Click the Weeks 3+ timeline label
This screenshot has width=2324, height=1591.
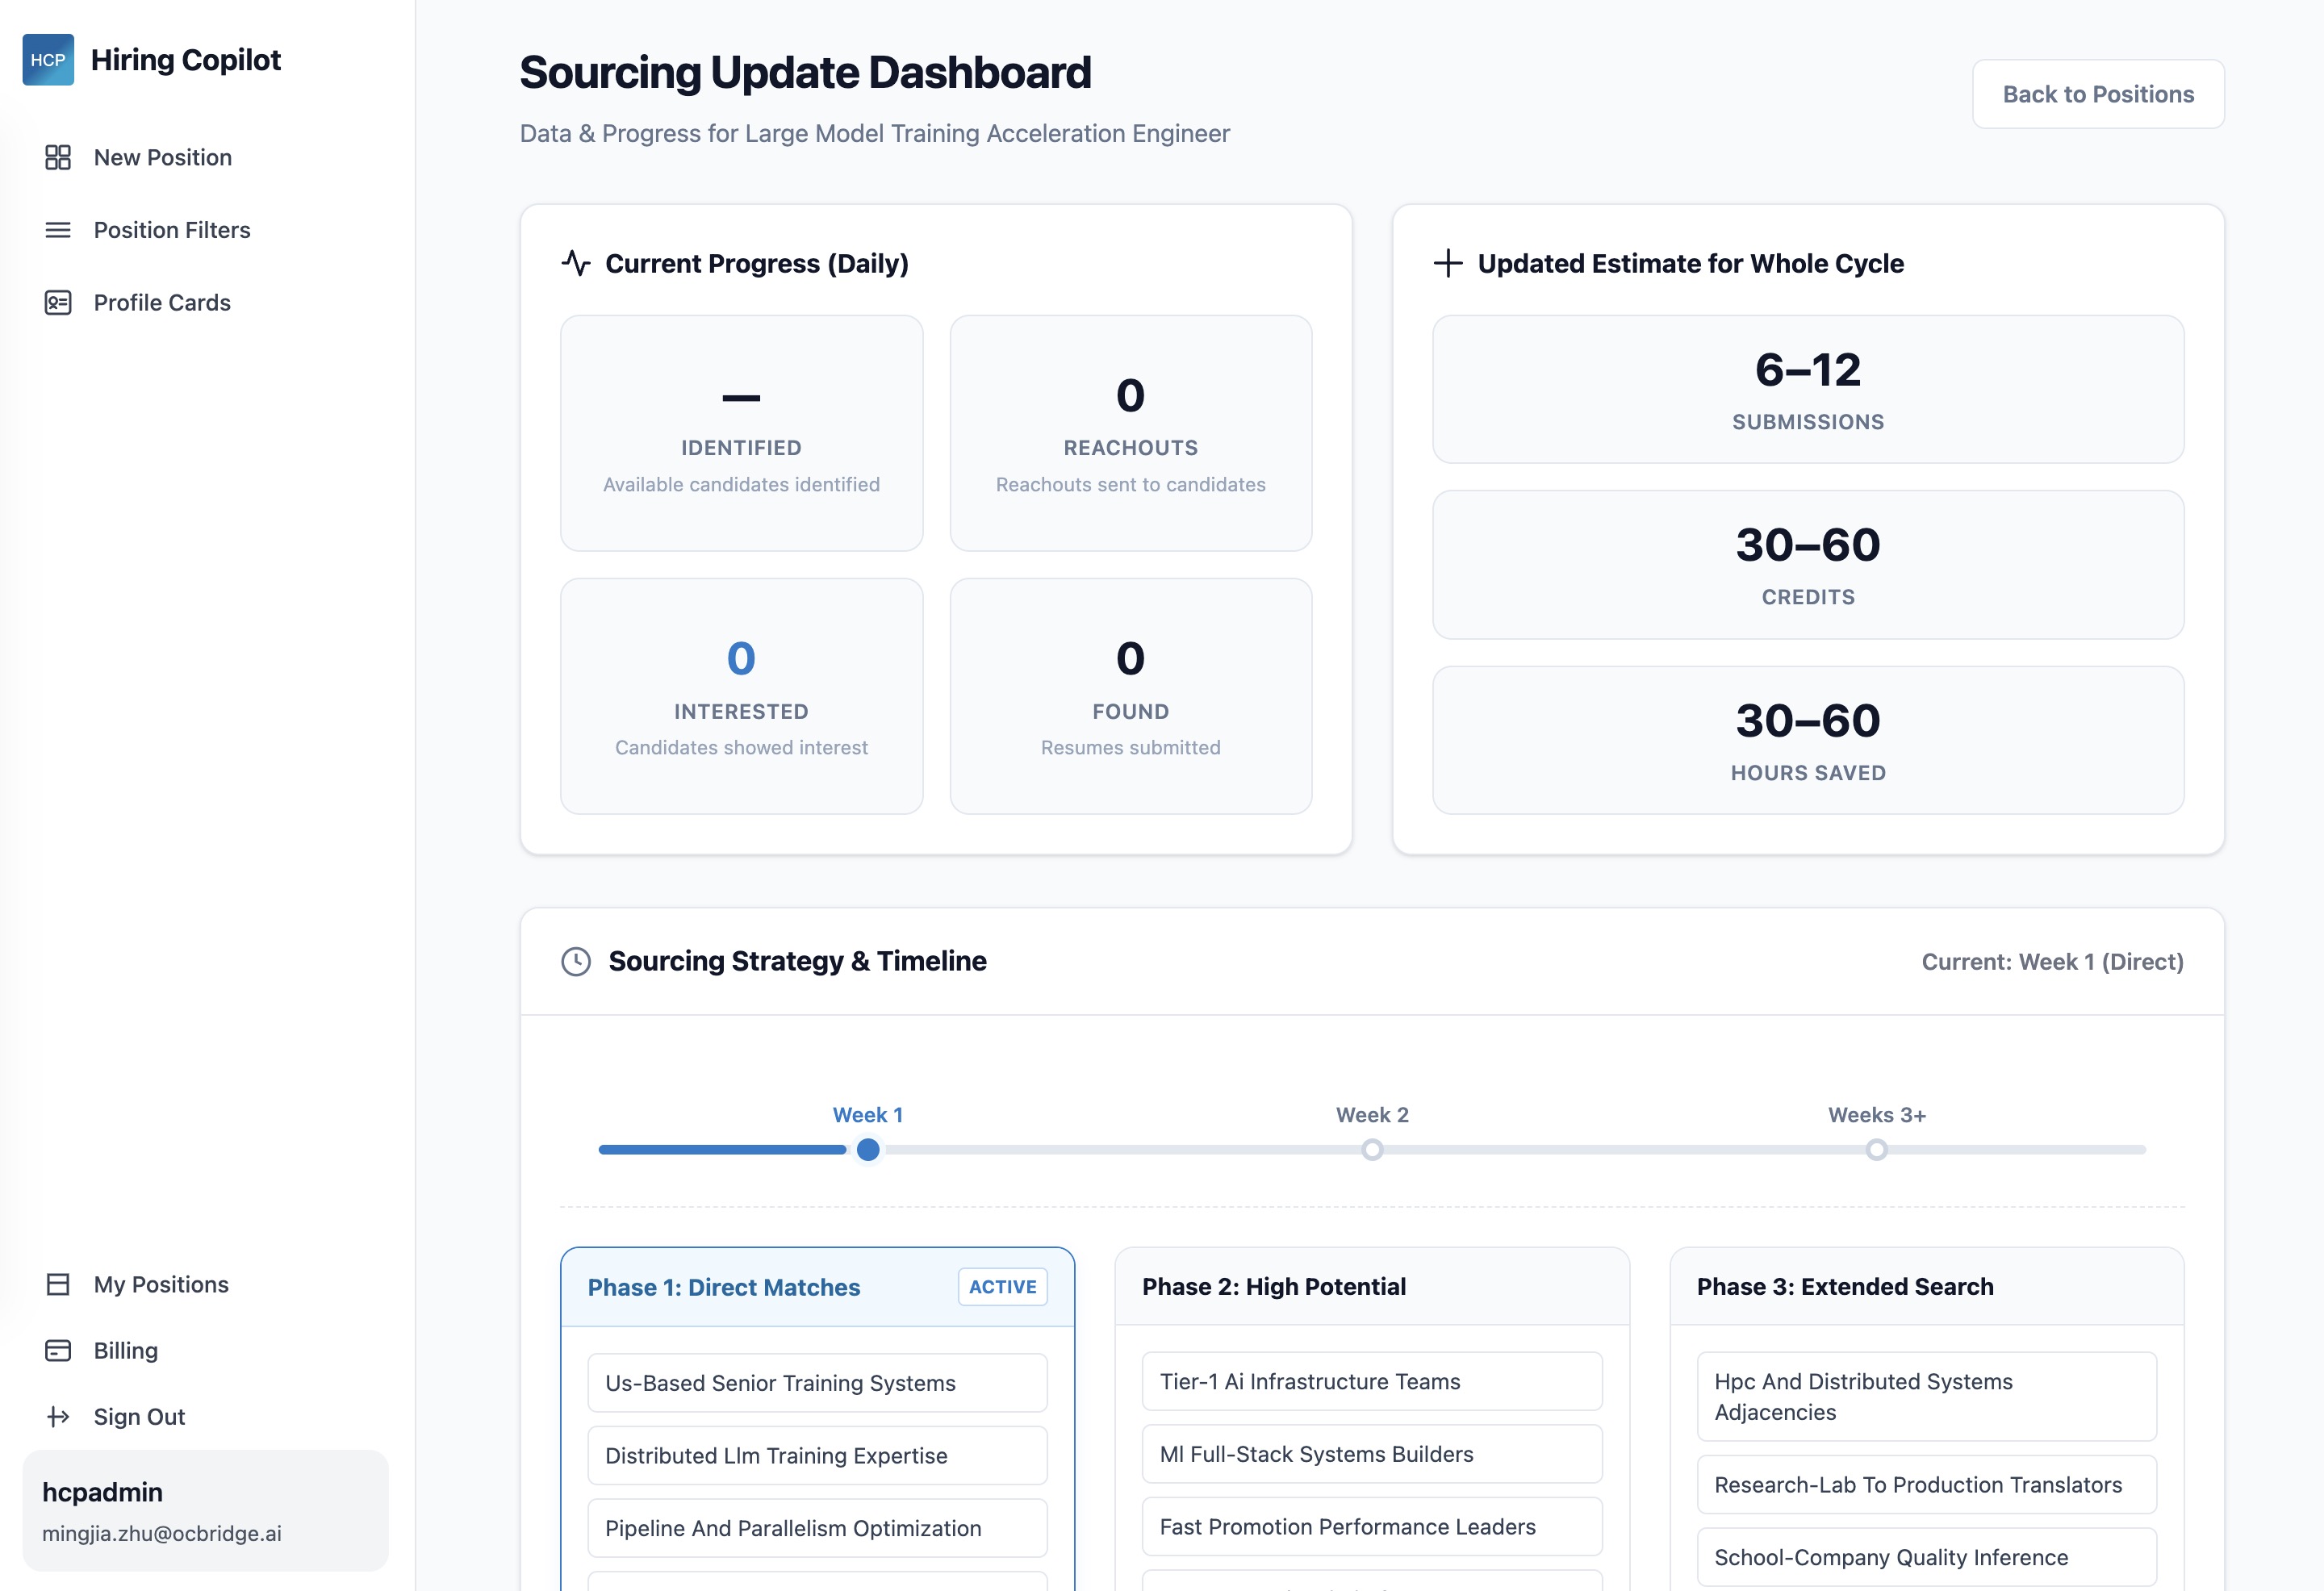click(x=1876, y=1114)
